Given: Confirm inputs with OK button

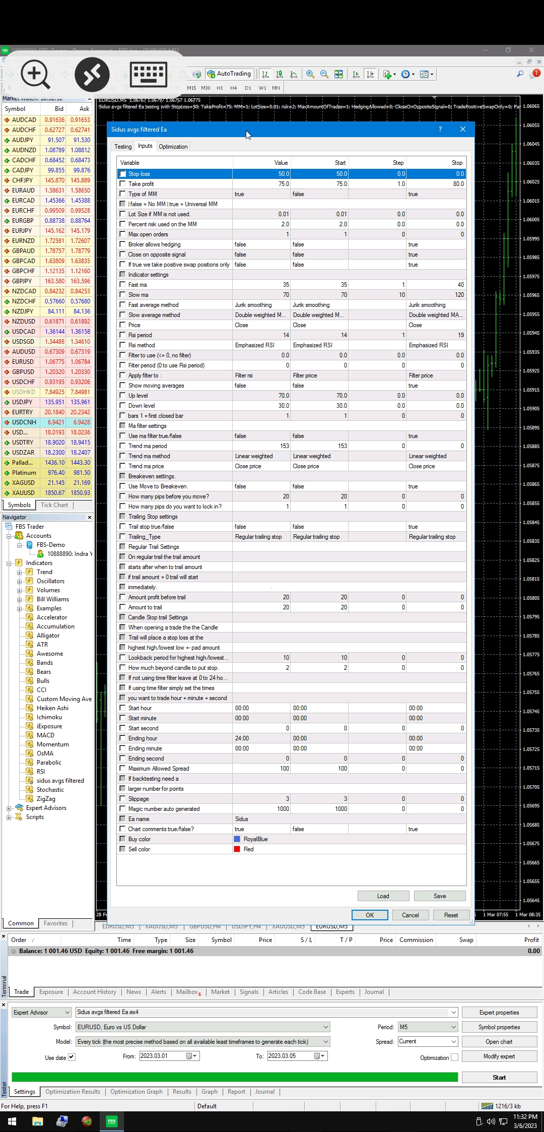Looking at the screenshot, I should [370, 915].
